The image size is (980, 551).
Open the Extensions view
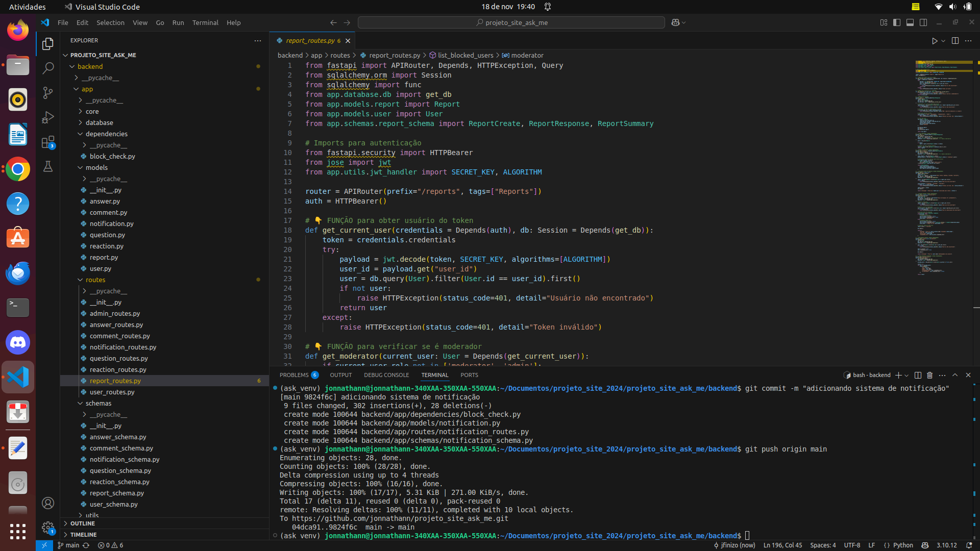coord(48,142)
